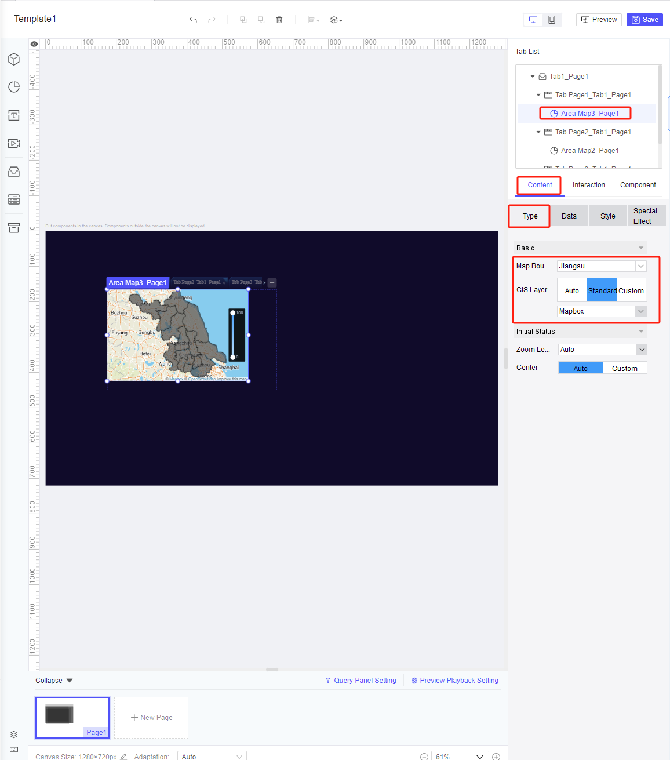The image size is (670, 760).
Task: Click the delete trash icon in toolbar
Action: coord(279,19)
